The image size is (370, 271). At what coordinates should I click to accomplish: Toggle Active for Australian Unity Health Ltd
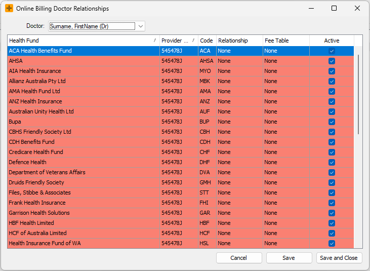332,112
